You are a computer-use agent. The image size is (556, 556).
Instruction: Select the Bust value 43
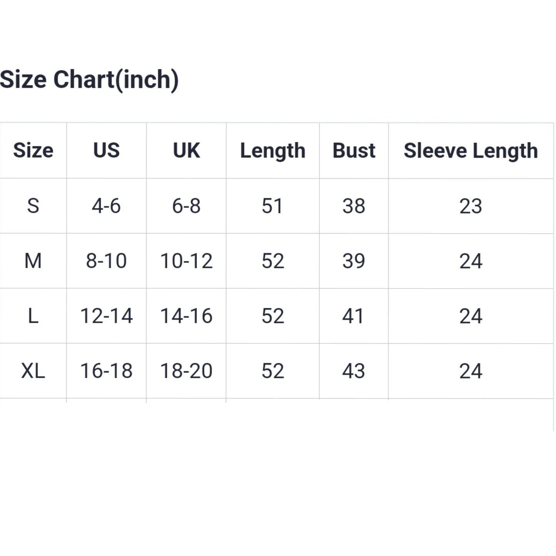(354, 371)
